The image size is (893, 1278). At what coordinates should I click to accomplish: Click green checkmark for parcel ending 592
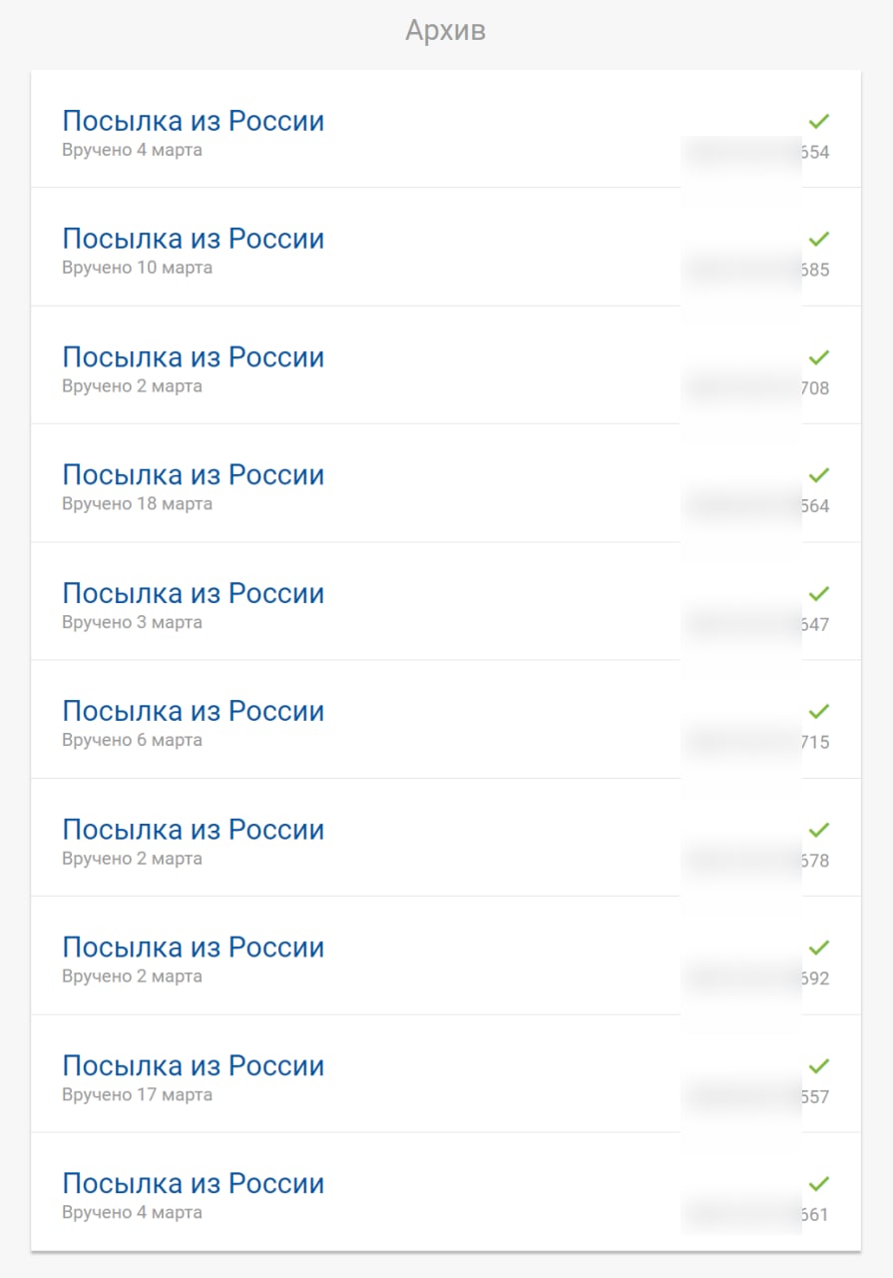[x=819, y=947]
